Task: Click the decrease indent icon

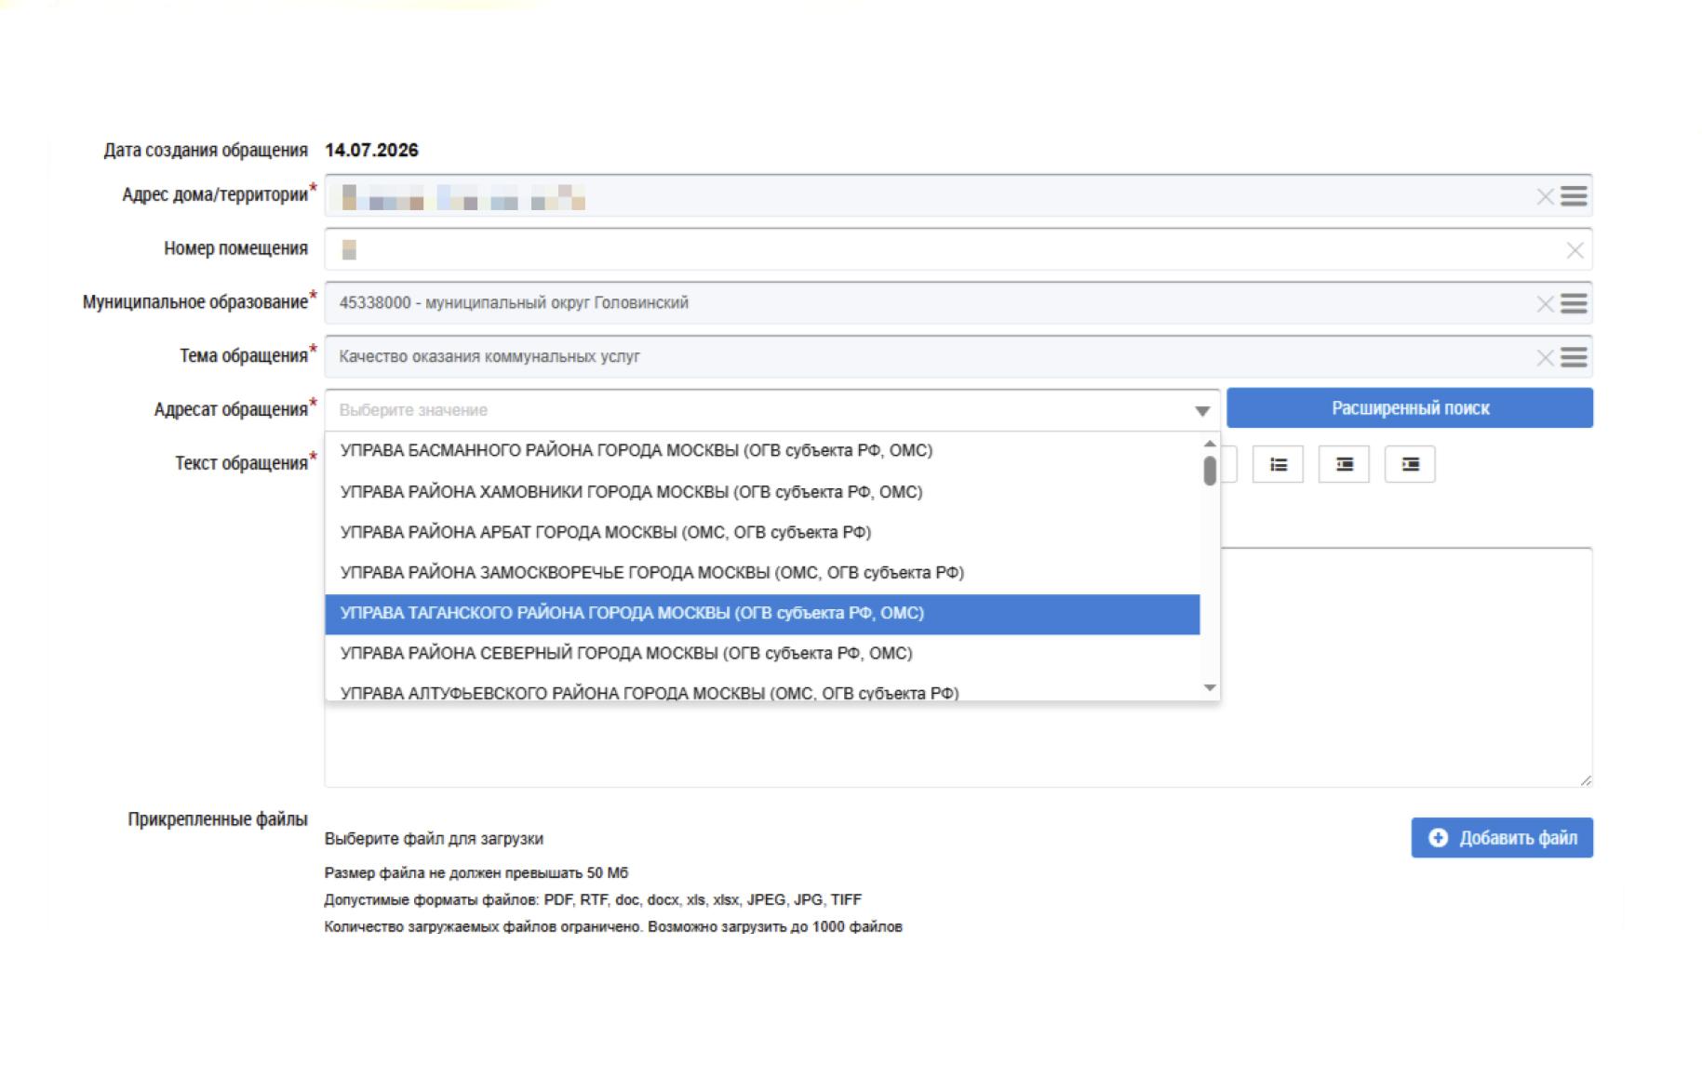Action: pos(1344,464)
